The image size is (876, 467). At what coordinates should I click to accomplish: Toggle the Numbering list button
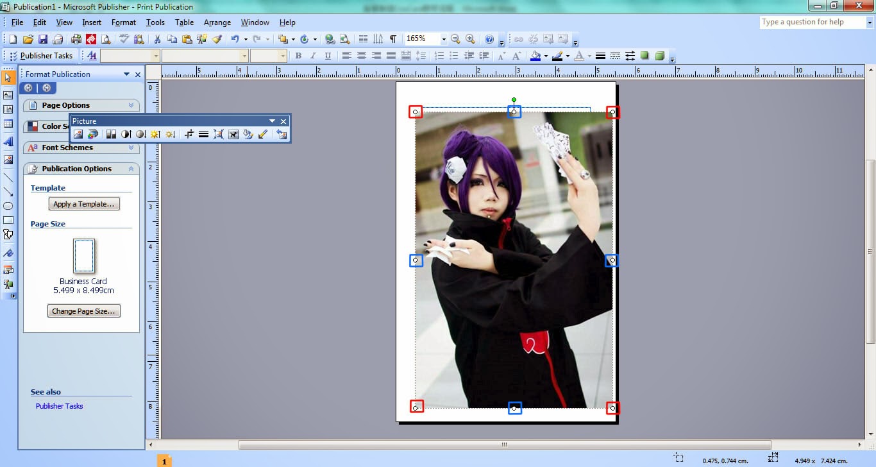(x=439, y=56)
